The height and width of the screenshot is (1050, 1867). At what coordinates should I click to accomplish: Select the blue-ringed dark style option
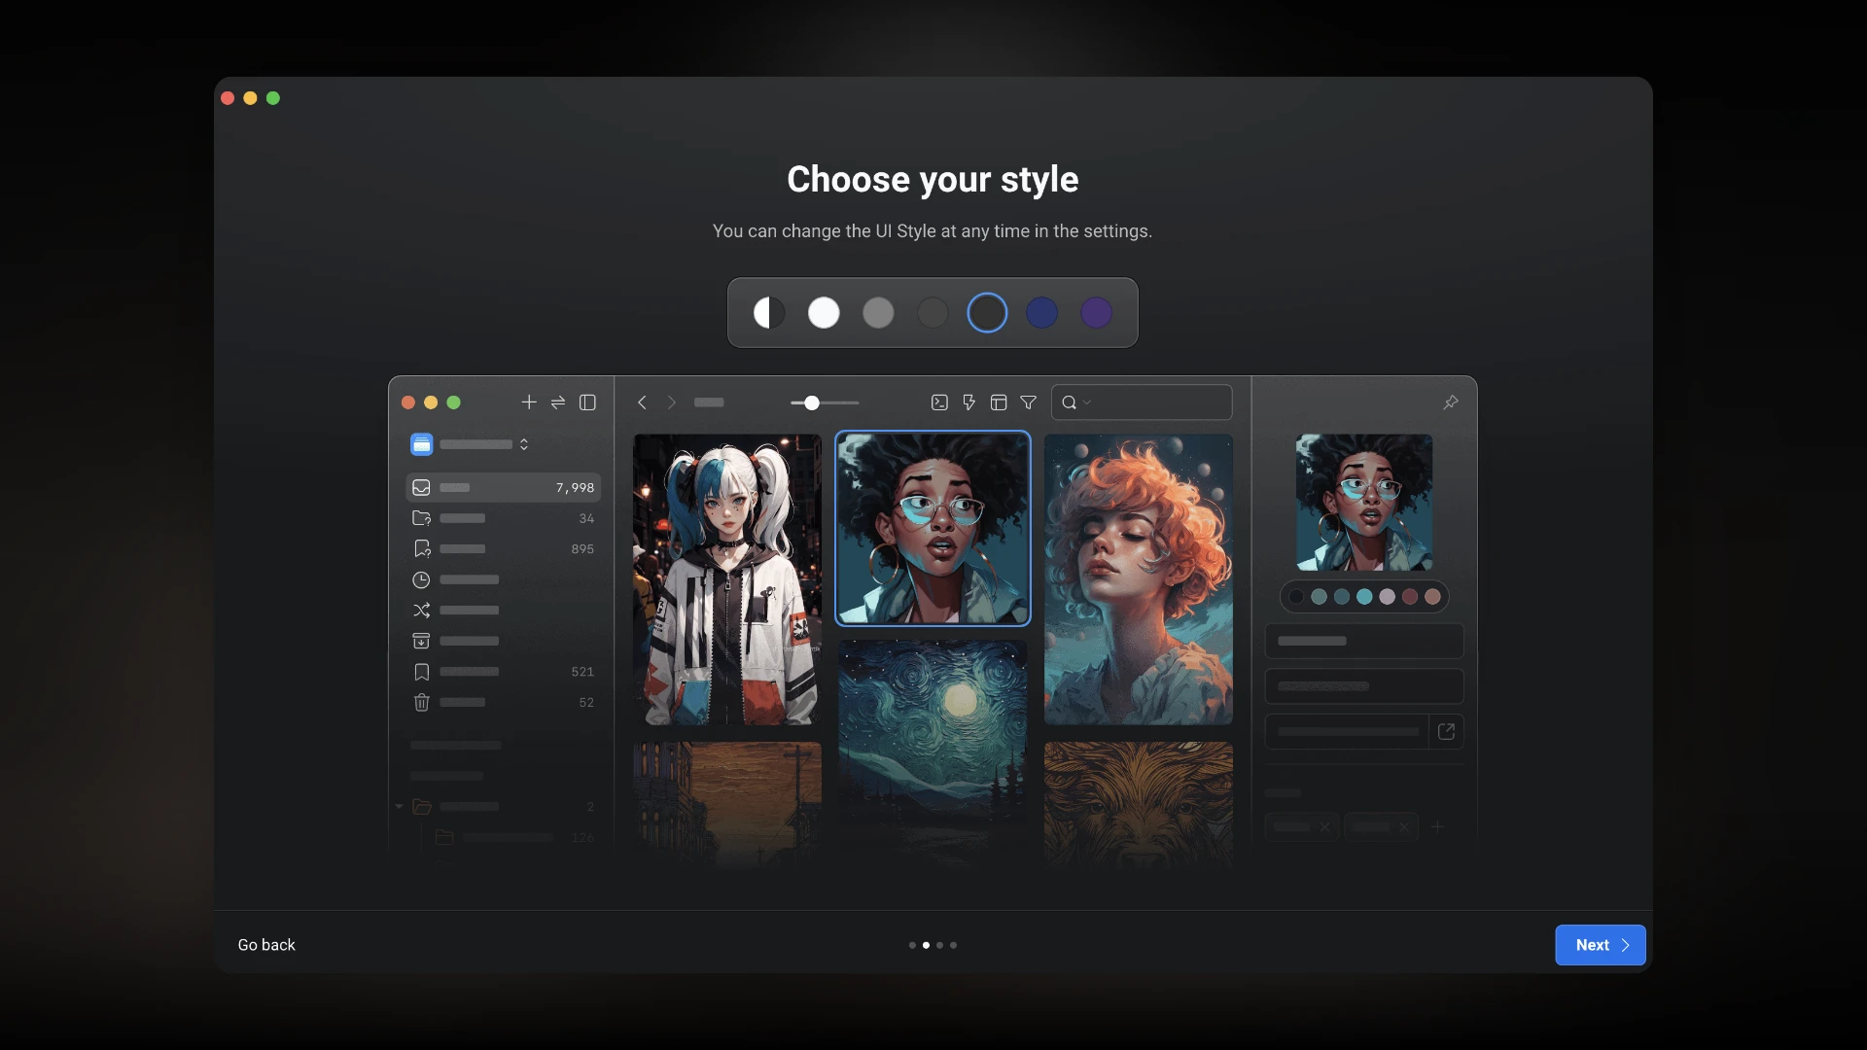coord(987,313)
